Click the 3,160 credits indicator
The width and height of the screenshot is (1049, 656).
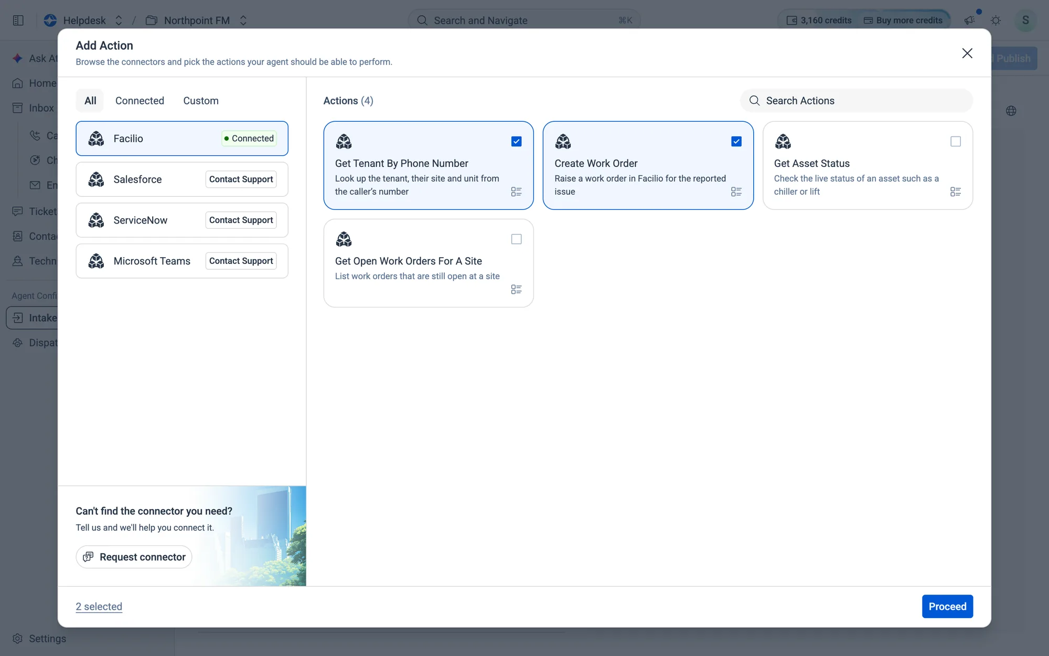[819, 20]
